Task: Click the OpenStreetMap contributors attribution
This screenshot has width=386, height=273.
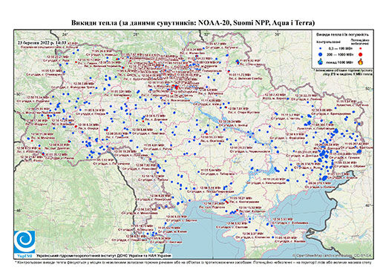Action: click(x=333, y=255)
